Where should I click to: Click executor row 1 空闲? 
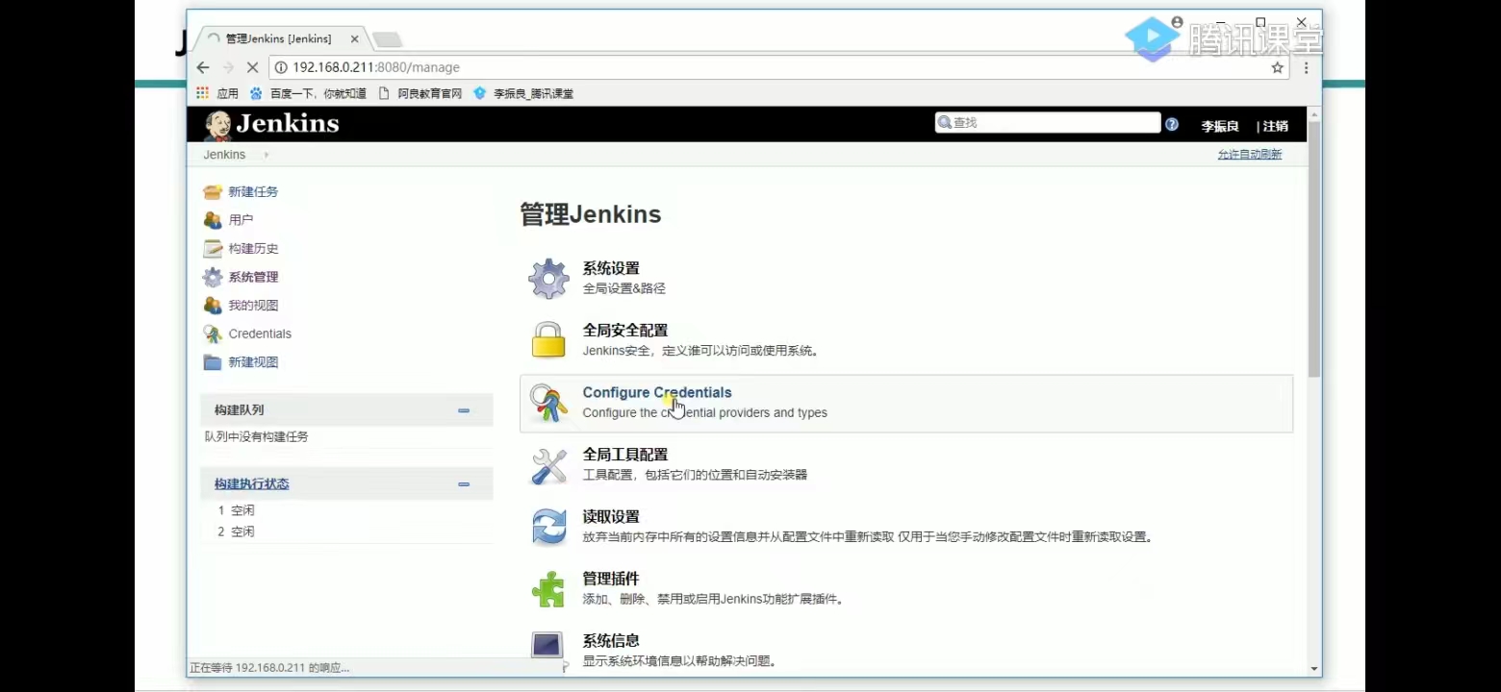coord(237,510)
